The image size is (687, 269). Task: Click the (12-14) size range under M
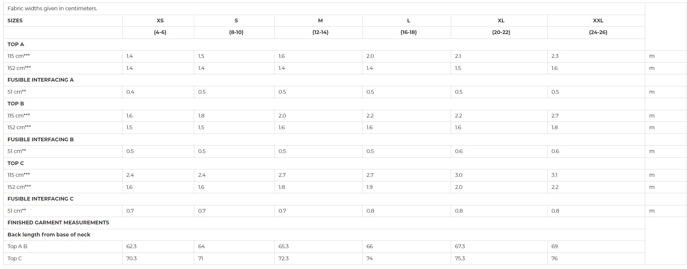(320, 32)
